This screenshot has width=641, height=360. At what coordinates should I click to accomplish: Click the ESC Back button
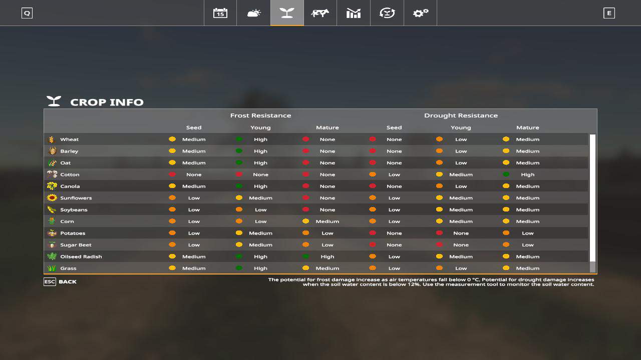click(x=61, y=281)
